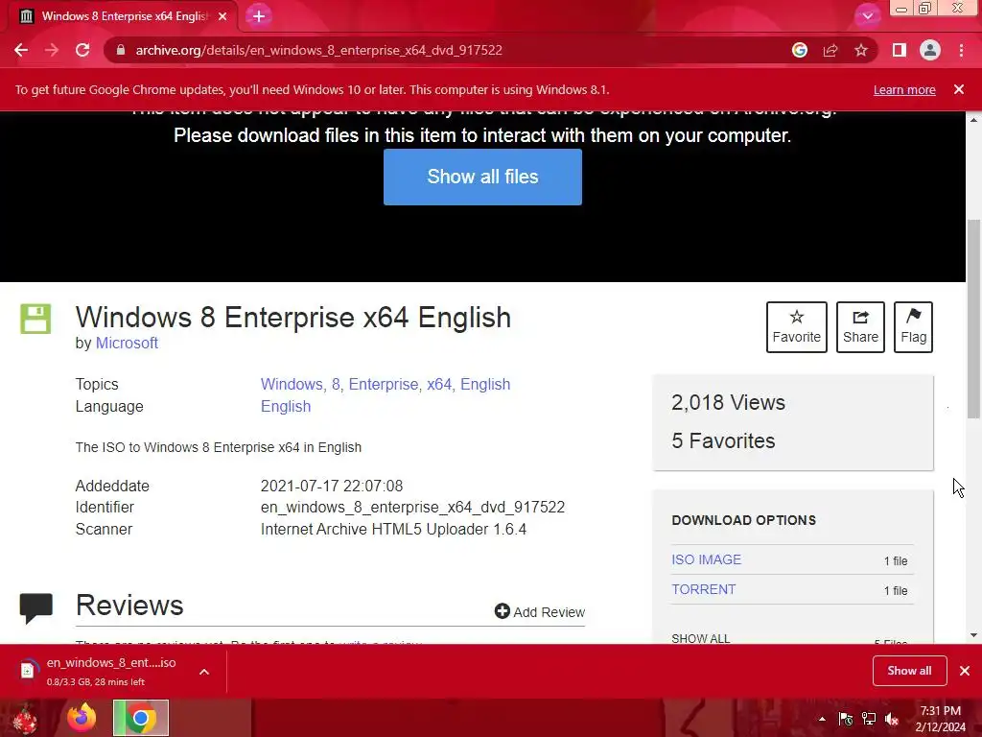
Task: Click the software floppy disk icon
Action: coord(35,319)
